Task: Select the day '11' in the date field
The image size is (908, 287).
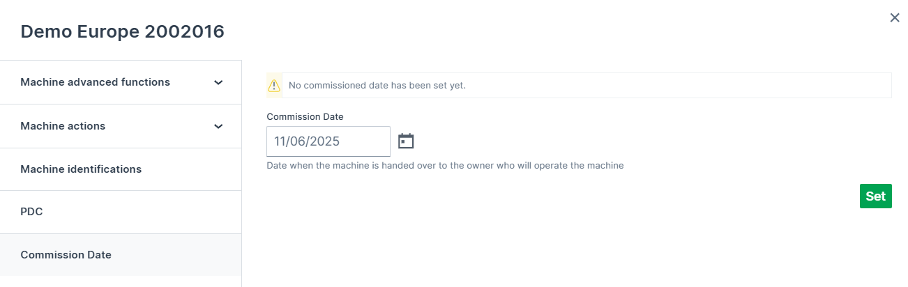Action: tap(281, 141)
